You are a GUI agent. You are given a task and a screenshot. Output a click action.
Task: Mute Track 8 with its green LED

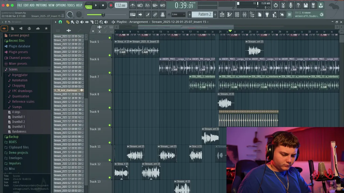coord(109,107)
